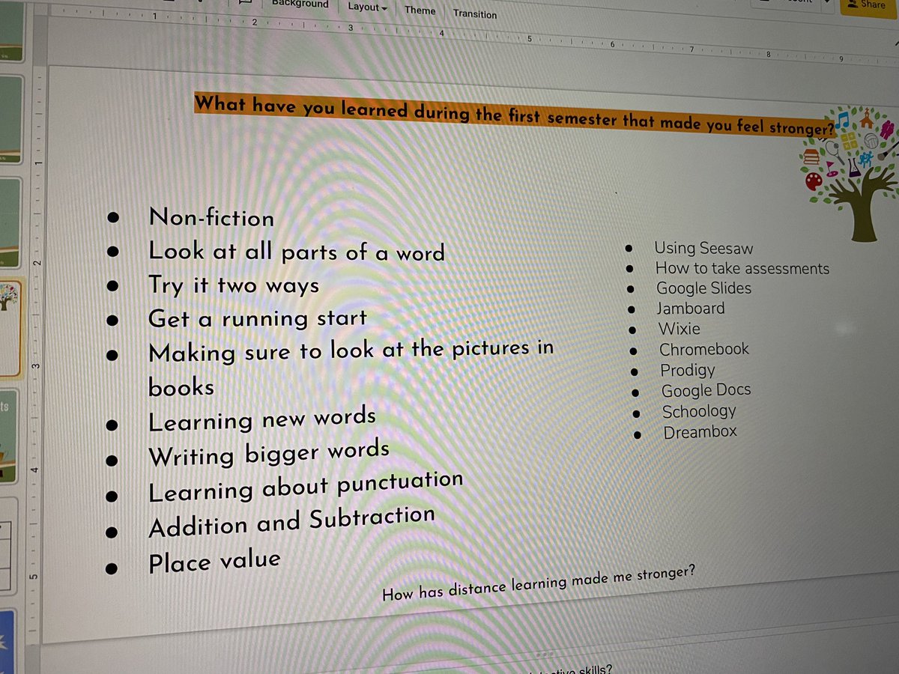Click the "Schoology" bullet
The image size is (899, 674).
pyautogui.click(x=699, y=411)
